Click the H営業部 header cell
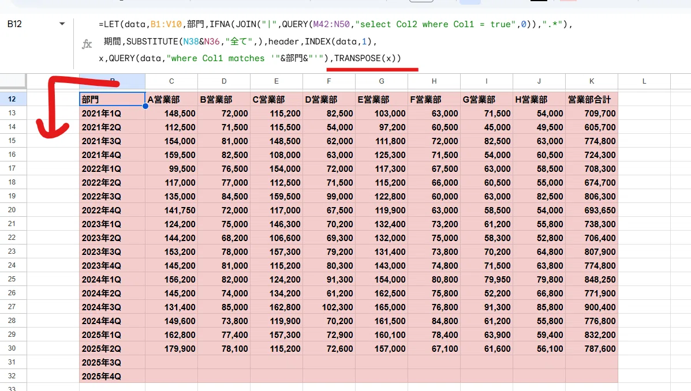The width and height of the screenshot is (691, 391). pos(539,100)
